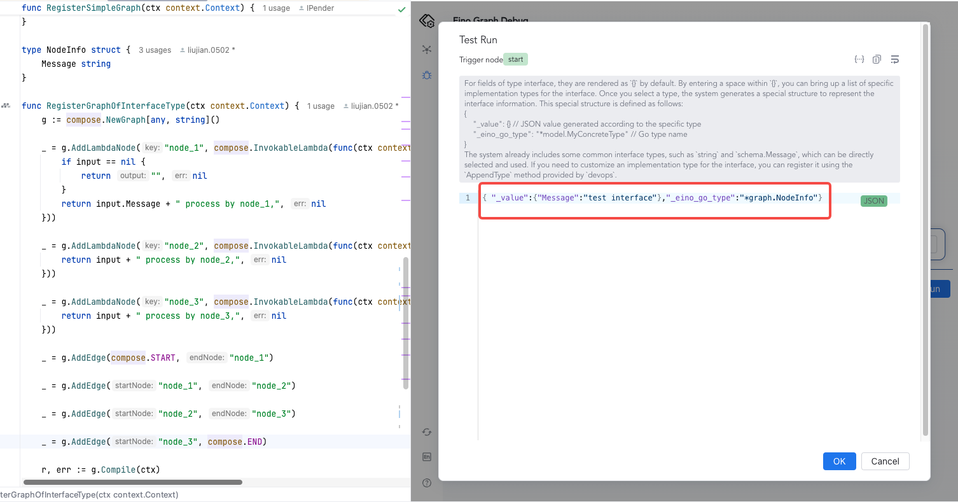Click the format JSON braces icon

pos(859,59)
